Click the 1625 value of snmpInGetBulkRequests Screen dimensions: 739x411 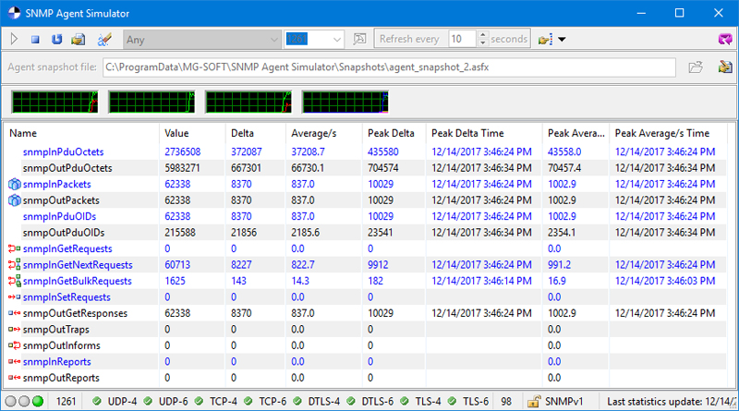[175, 281]
